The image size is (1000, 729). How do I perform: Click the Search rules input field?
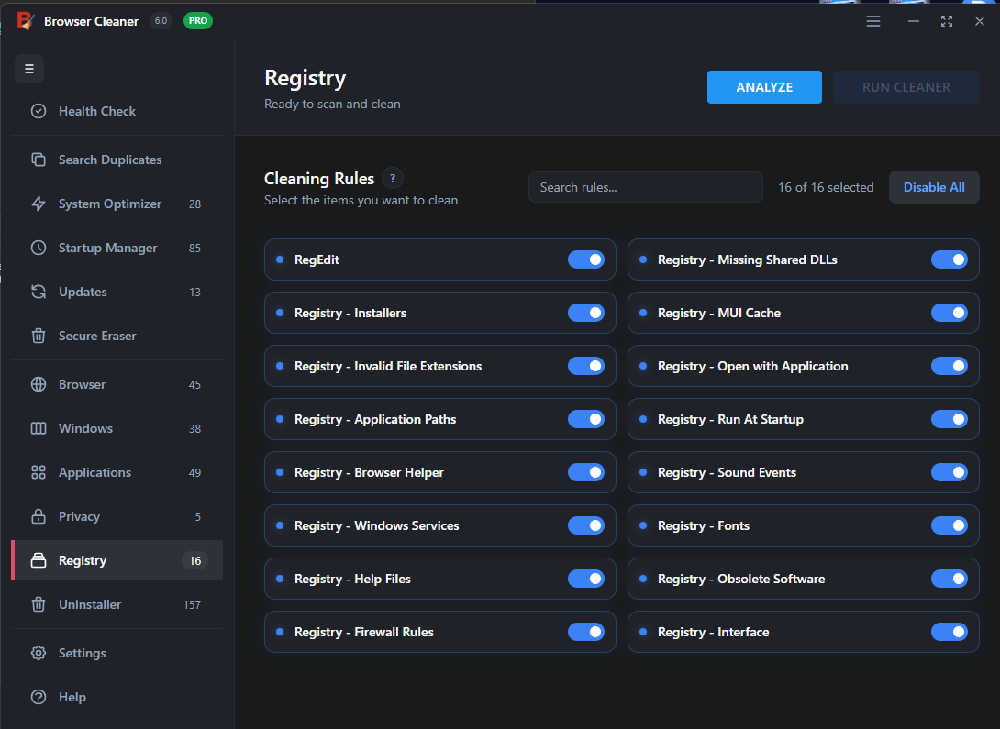point(645,187)
